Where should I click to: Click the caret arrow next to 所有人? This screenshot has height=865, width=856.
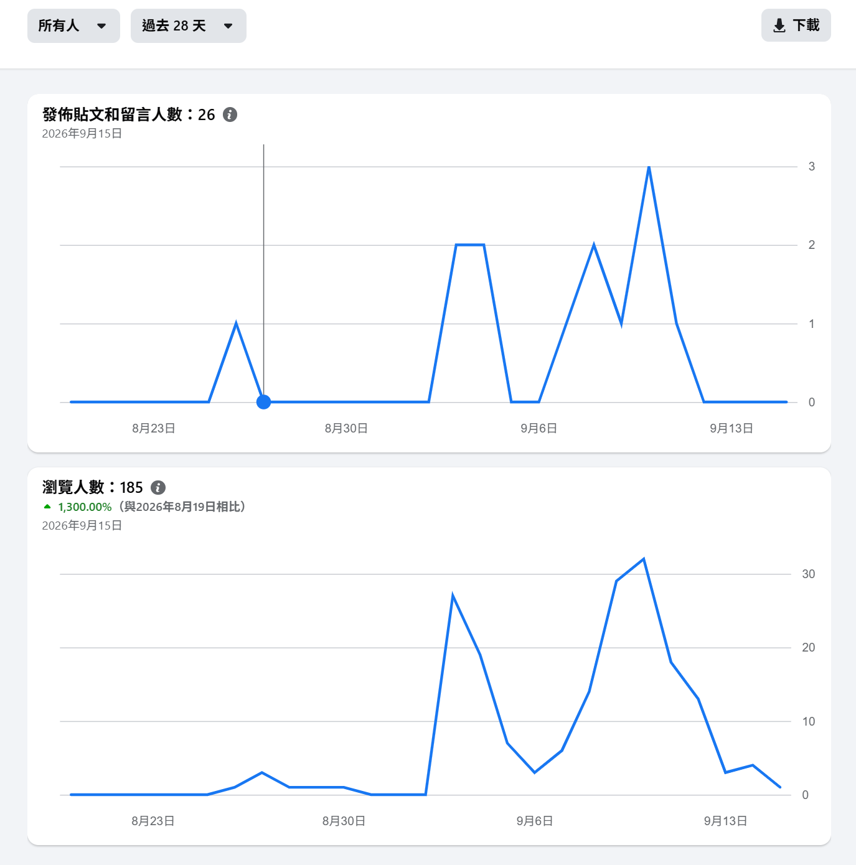(101, 26)
